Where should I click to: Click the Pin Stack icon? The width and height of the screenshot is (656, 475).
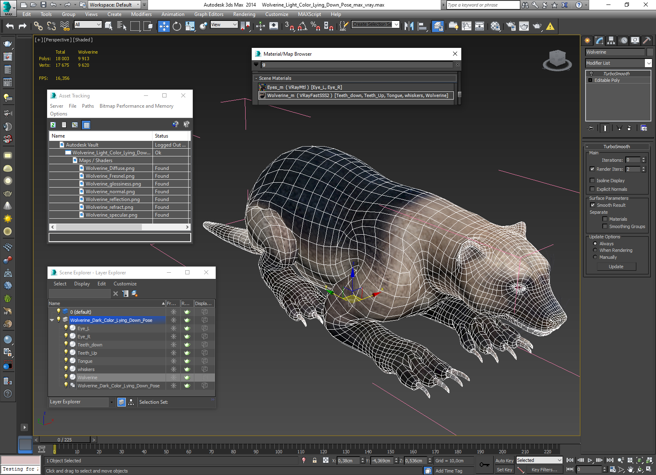590,128
